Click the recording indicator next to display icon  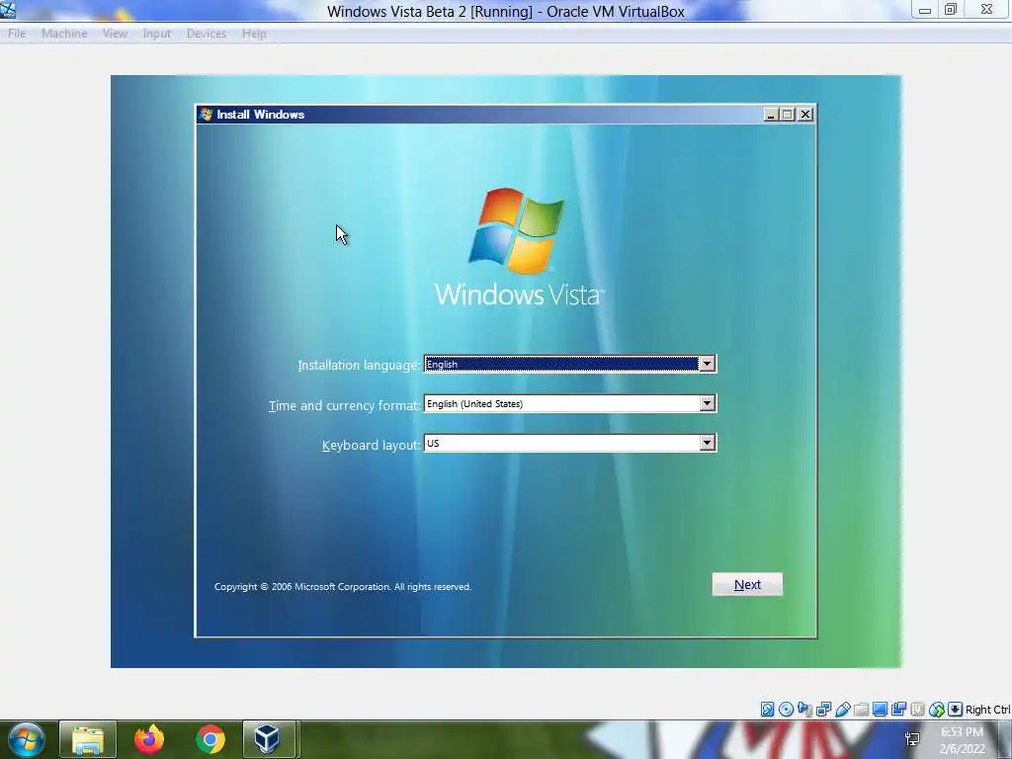[898, 710]
